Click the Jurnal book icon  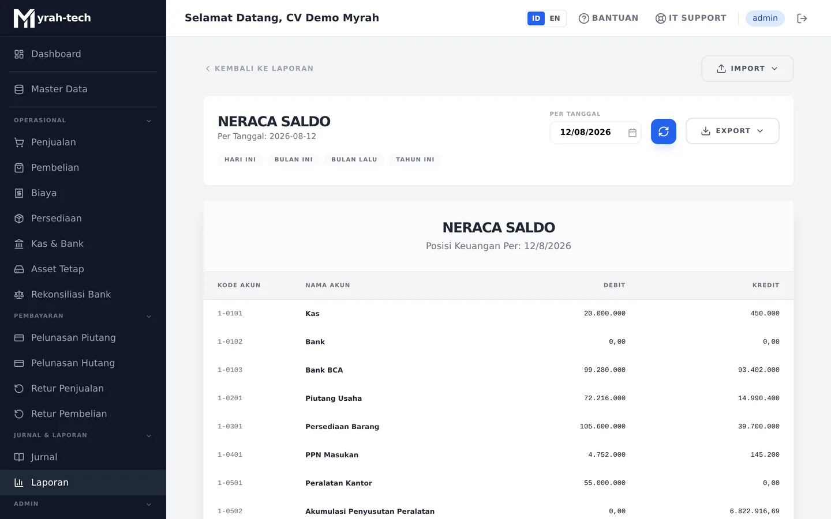(19, 457)
